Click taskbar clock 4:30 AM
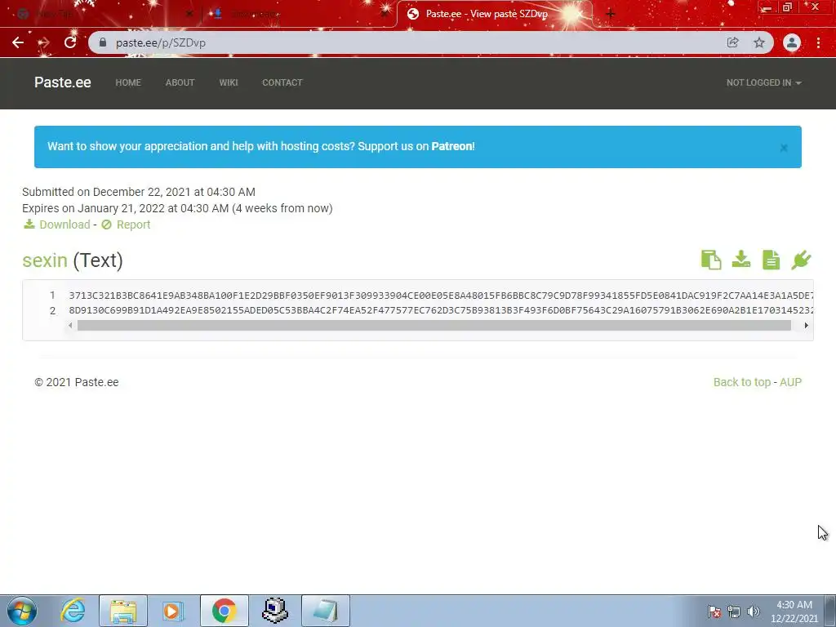Image resolution: width=836 pixels, height=627 pixels. pyautogui.click(x=794, y=611)
